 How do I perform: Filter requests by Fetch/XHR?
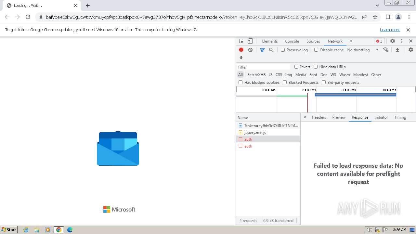click(x=256, y=74)
